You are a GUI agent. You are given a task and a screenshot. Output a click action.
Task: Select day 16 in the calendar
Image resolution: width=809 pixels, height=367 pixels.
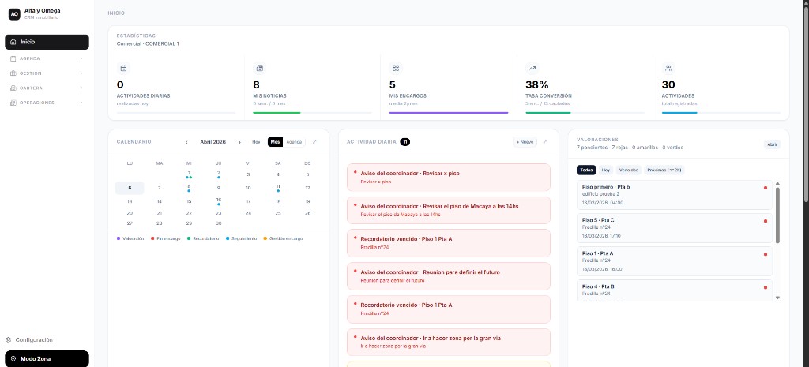click(219, 201)
